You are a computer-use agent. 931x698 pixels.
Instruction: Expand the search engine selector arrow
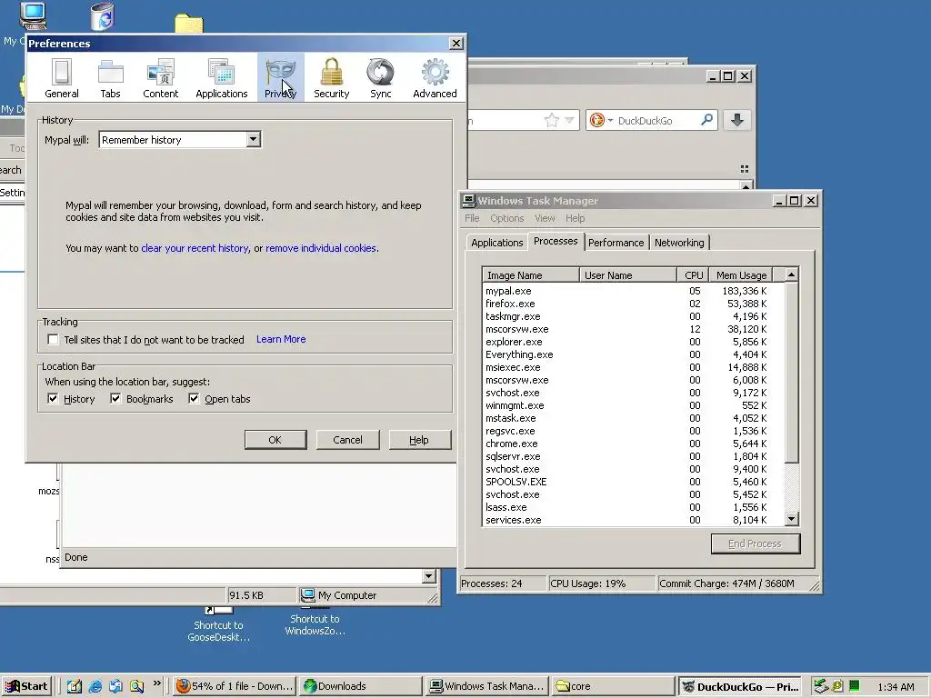pyautogui.click(x=610, y=121)
